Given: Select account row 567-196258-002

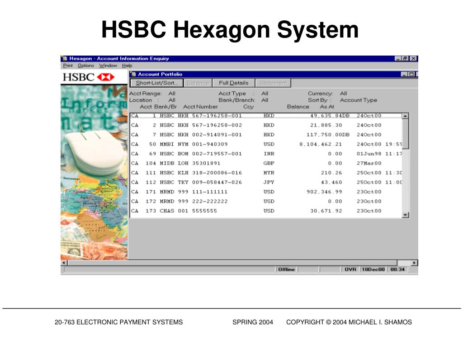Looking at the screenshot, I should pos(266,125).
